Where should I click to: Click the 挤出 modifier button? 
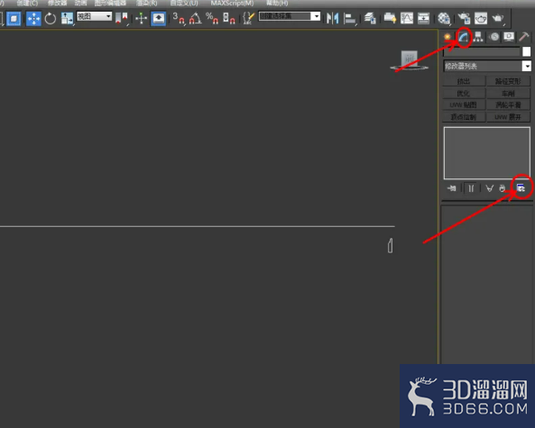click(x=464, y=81)
